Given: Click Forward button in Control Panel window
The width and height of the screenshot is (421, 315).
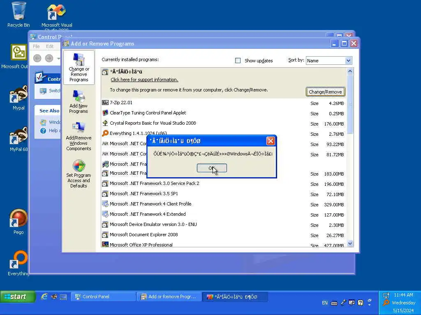Looking at the screenshot, I should (49, 58).
